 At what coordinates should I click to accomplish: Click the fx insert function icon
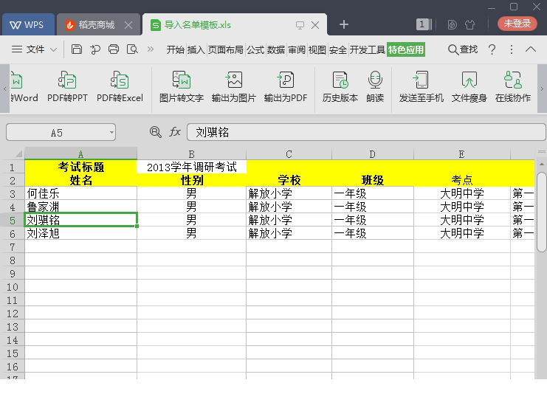(175, 132)
